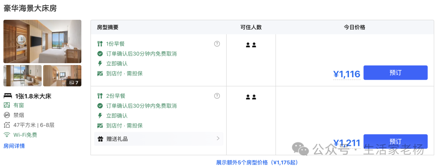Click the 47平方米 room size icon
Viewport: 438px width, 167px height.
click(x=7, y=125)
